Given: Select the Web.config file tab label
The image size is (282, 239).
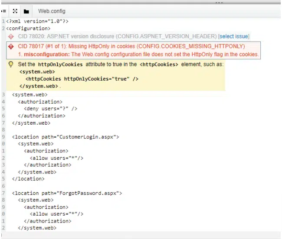Looking at the screenshot, I should pyautogui.click(x=52, y=11).
